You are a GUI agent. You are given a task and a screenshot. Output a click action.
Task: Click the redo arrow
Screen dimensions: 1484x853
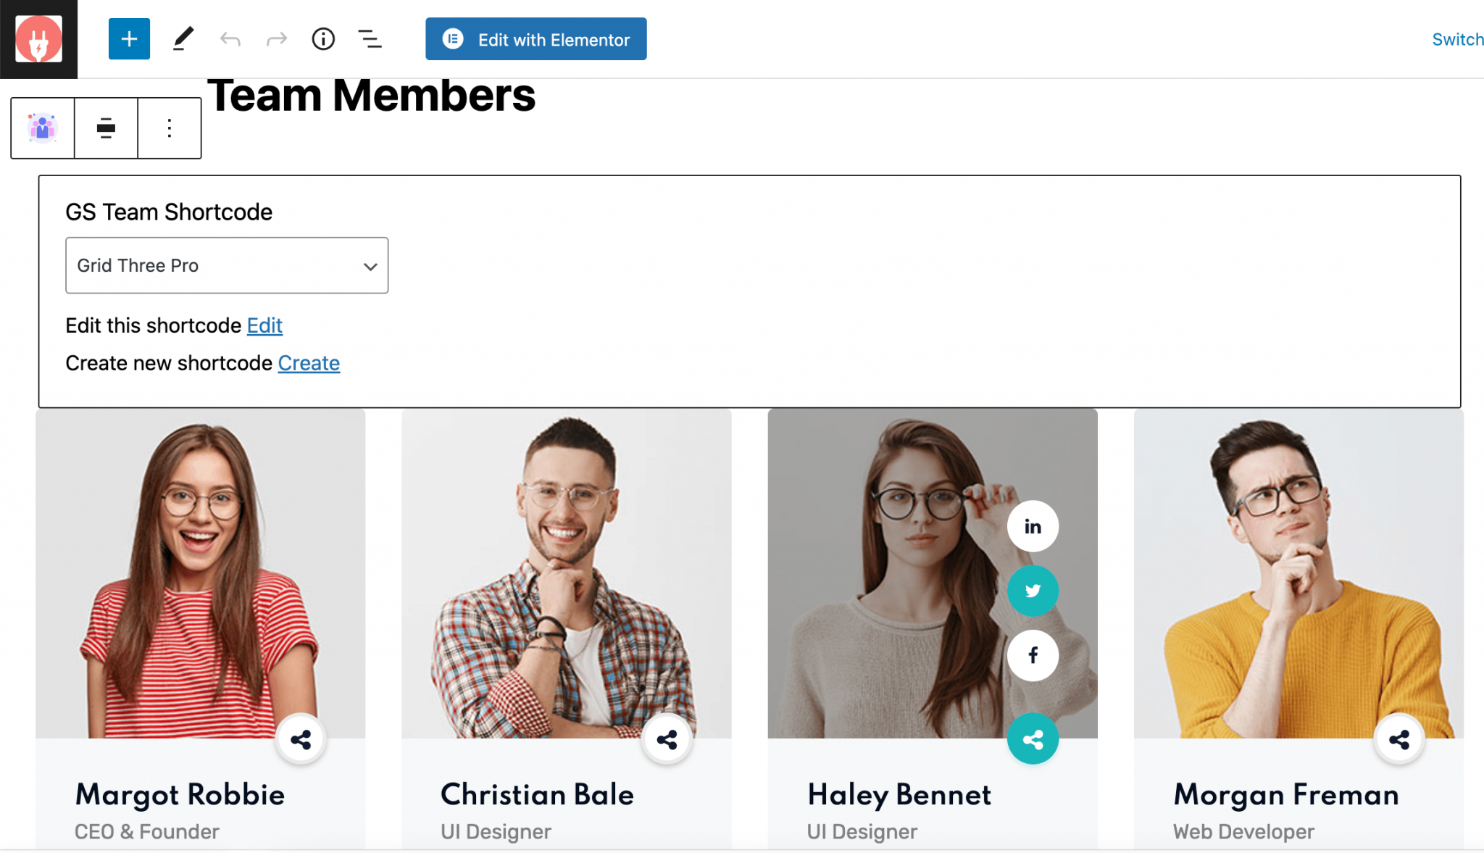pyautogui.click(x=277, y=39)
